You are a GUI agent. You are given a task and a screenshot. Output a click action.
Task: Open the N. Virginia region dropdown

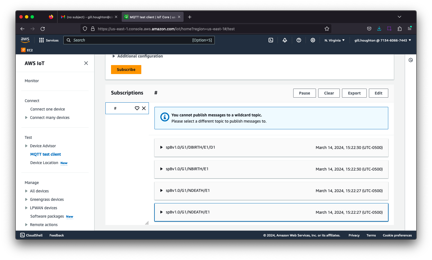pos(334,40)
